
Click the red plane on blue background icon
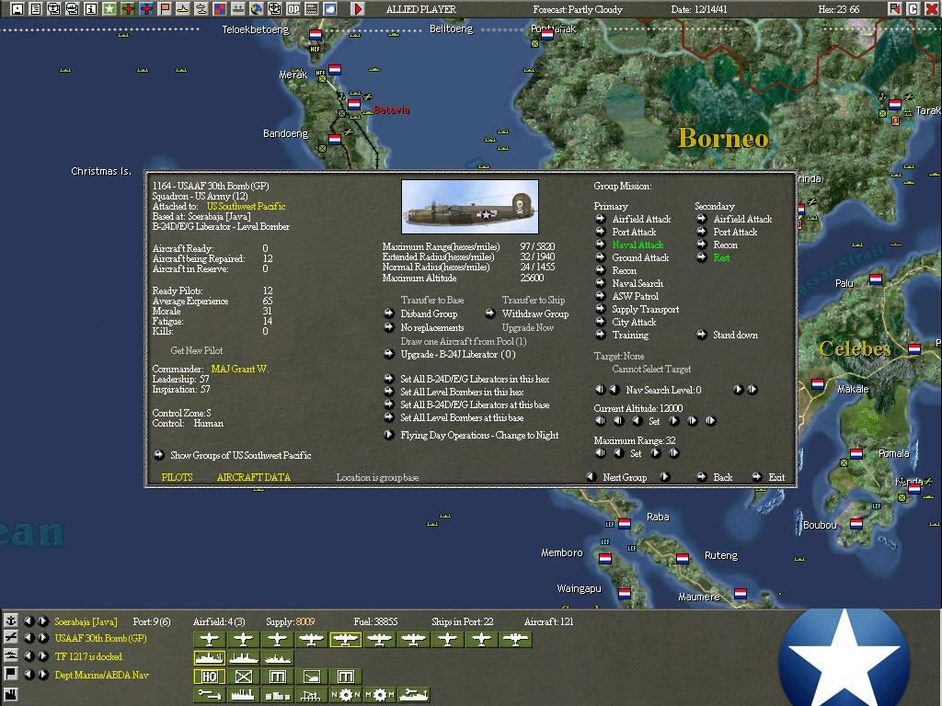tap(146, 9)
